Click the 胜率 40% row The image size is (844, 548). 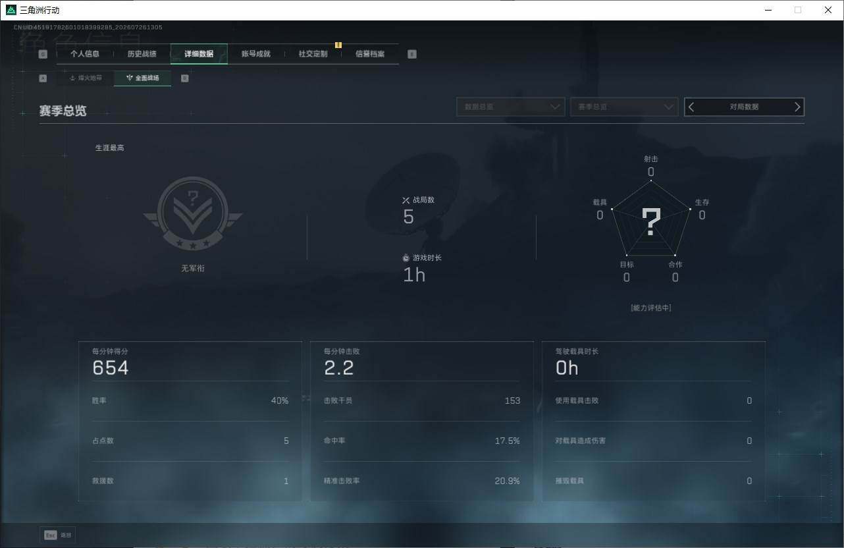pyautogui.click(x=190, y=401)
